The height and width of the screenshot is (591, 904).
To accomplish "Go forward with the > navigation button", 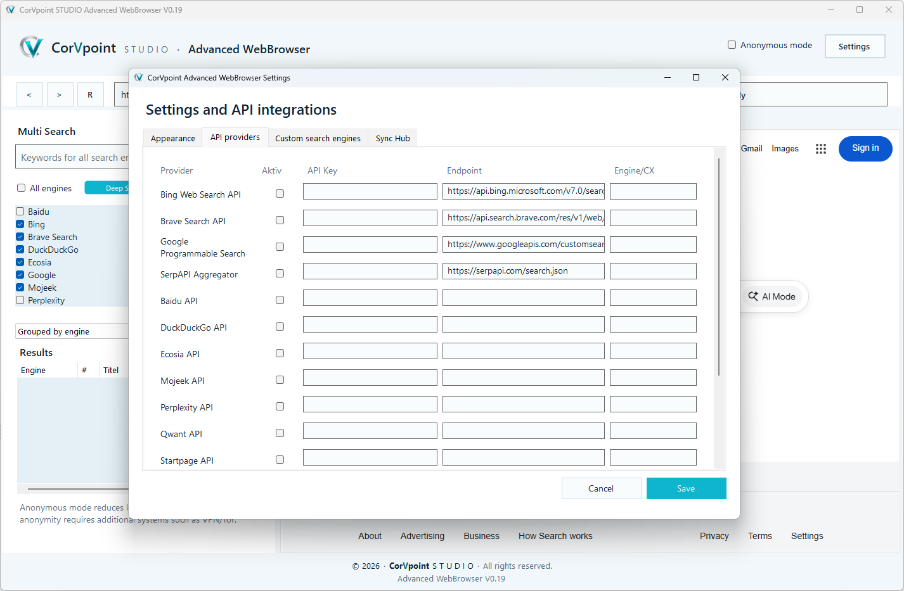I will pyautogui.click(x=60, y=94).
